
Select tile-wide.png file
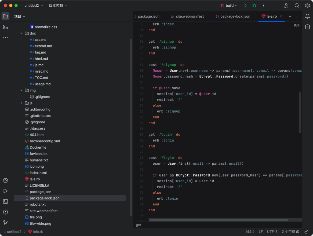tap(38, 223)
